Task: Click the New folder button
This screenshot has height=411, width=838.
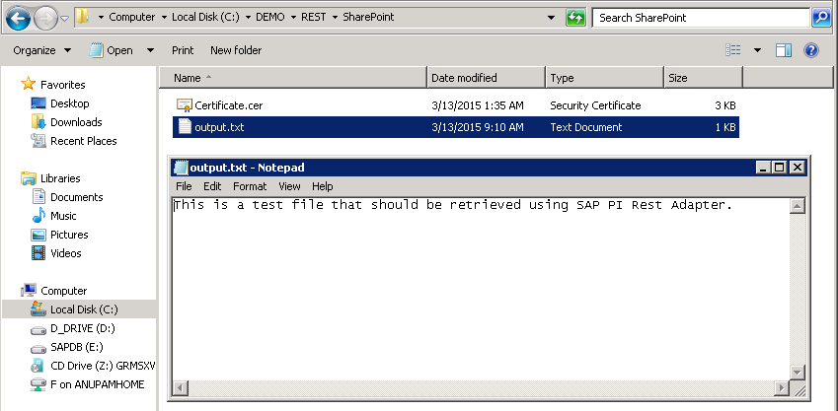Action: coord(235,50)
